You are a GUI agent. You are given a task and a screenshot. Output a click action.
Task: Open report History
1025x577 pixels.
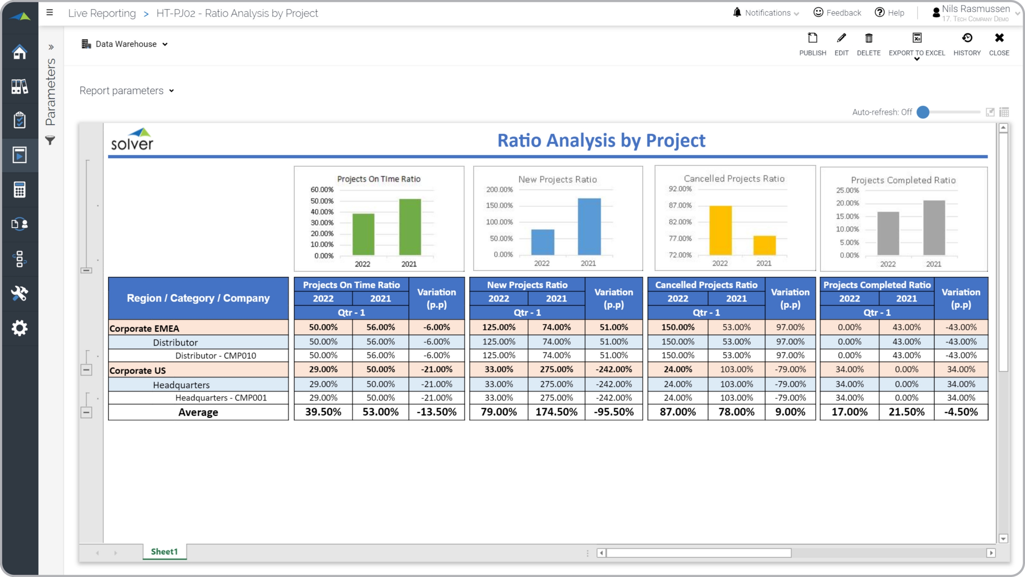tap(967, 38)
